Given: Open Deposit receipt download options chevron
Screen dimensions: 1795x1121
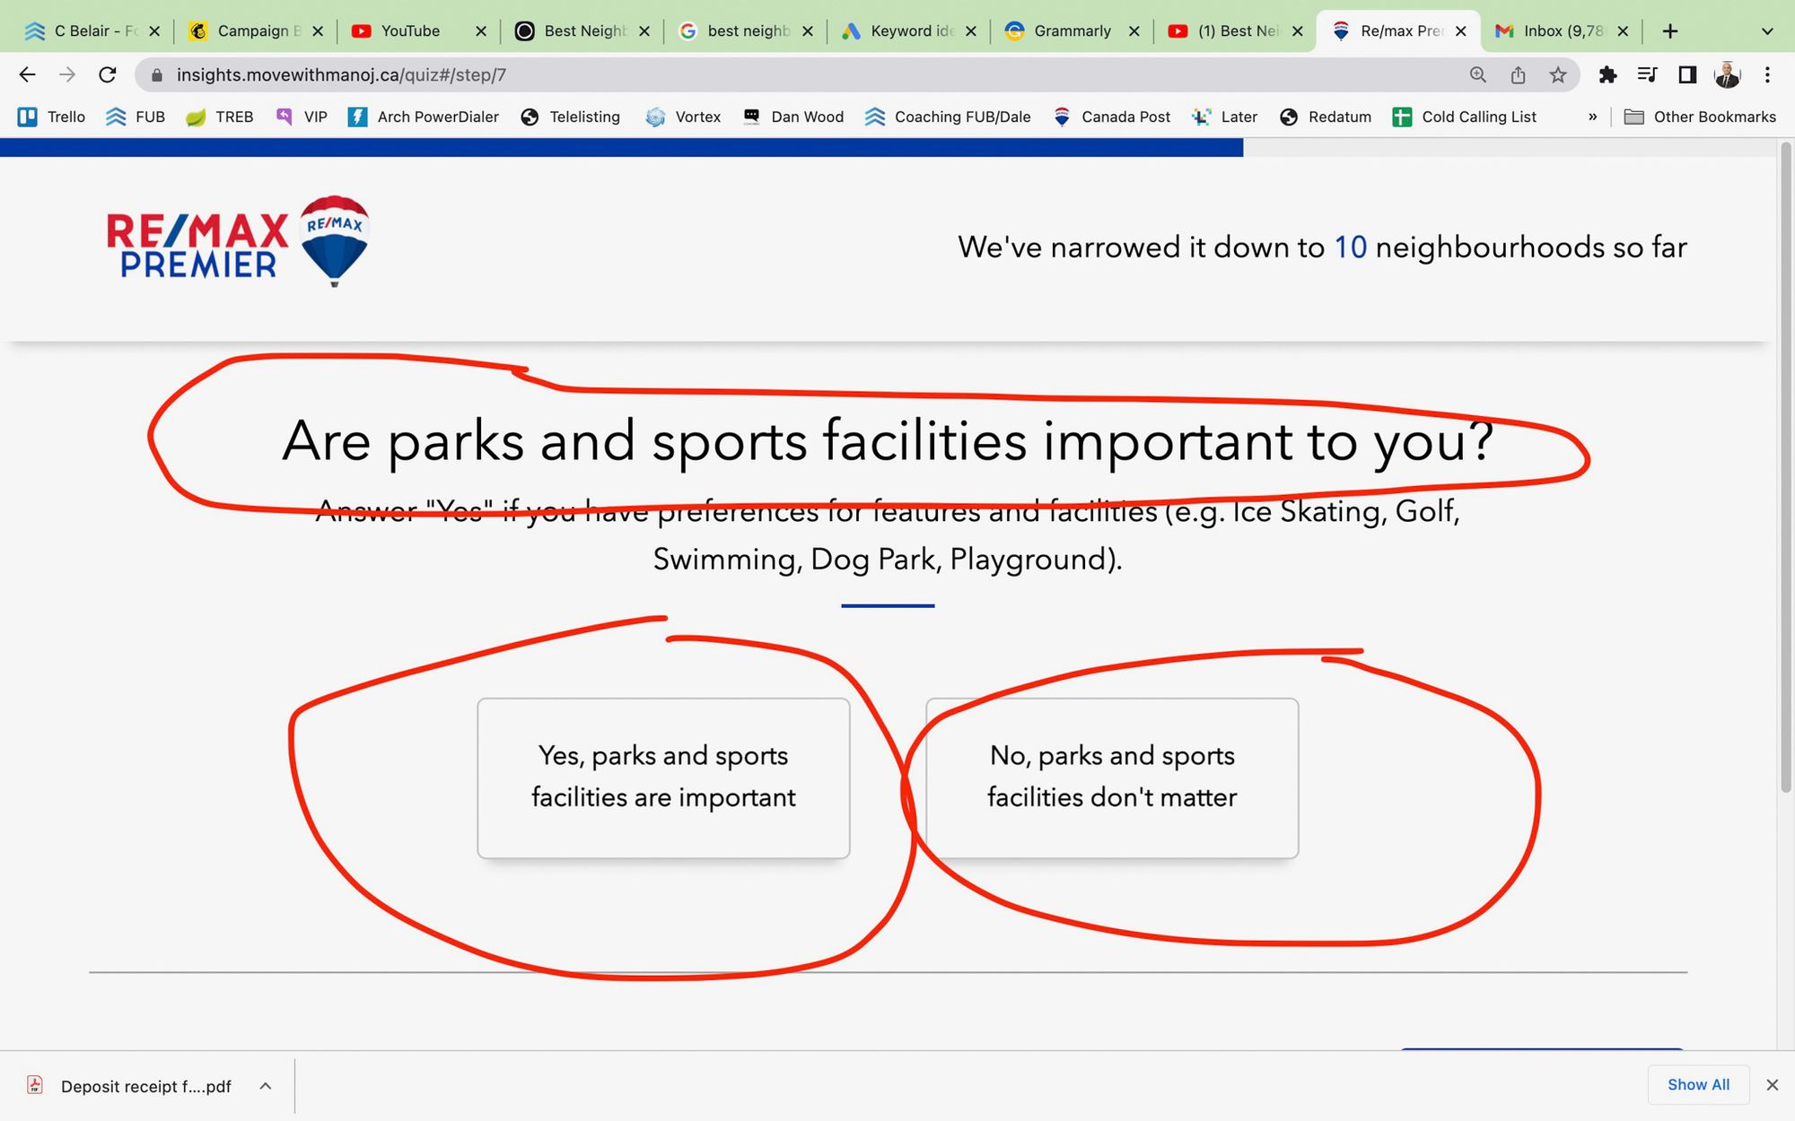Looking at the screenshot, I should 266,1086.
